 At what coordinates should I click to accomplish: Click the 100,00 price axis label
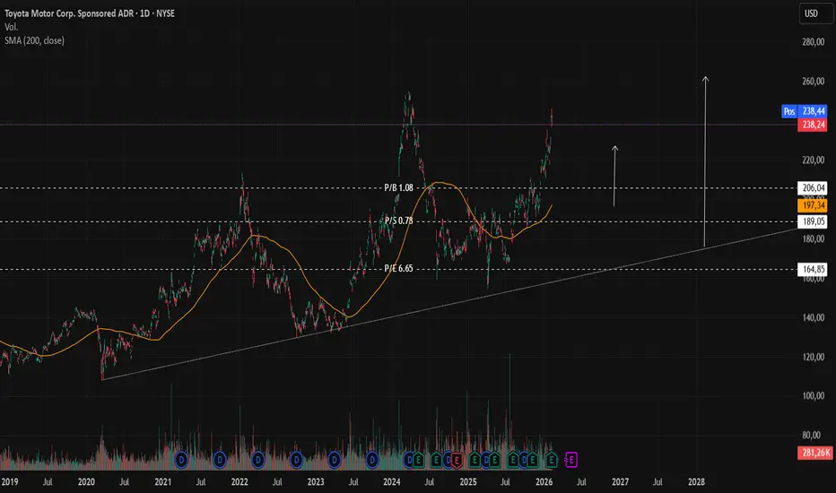point(813,396)
